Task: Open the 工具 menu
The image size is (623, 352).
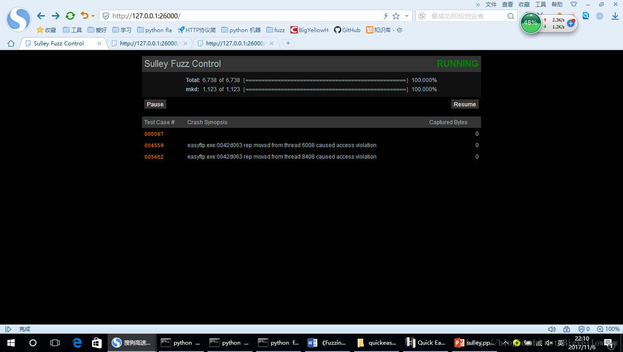Action: point(541,4)
